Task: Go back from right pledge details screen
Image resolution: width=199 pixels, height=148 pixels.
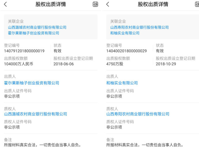Action: point(108,4)
